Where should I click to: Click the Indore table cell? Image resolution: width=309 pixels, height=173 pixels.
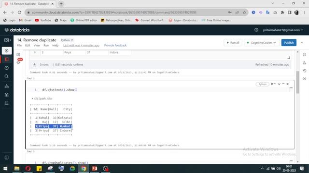[x=119, y=52]
